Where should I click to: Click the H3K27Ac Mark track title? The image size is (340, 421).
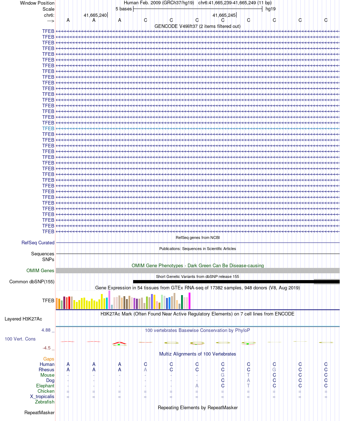(x=198, y=314)
